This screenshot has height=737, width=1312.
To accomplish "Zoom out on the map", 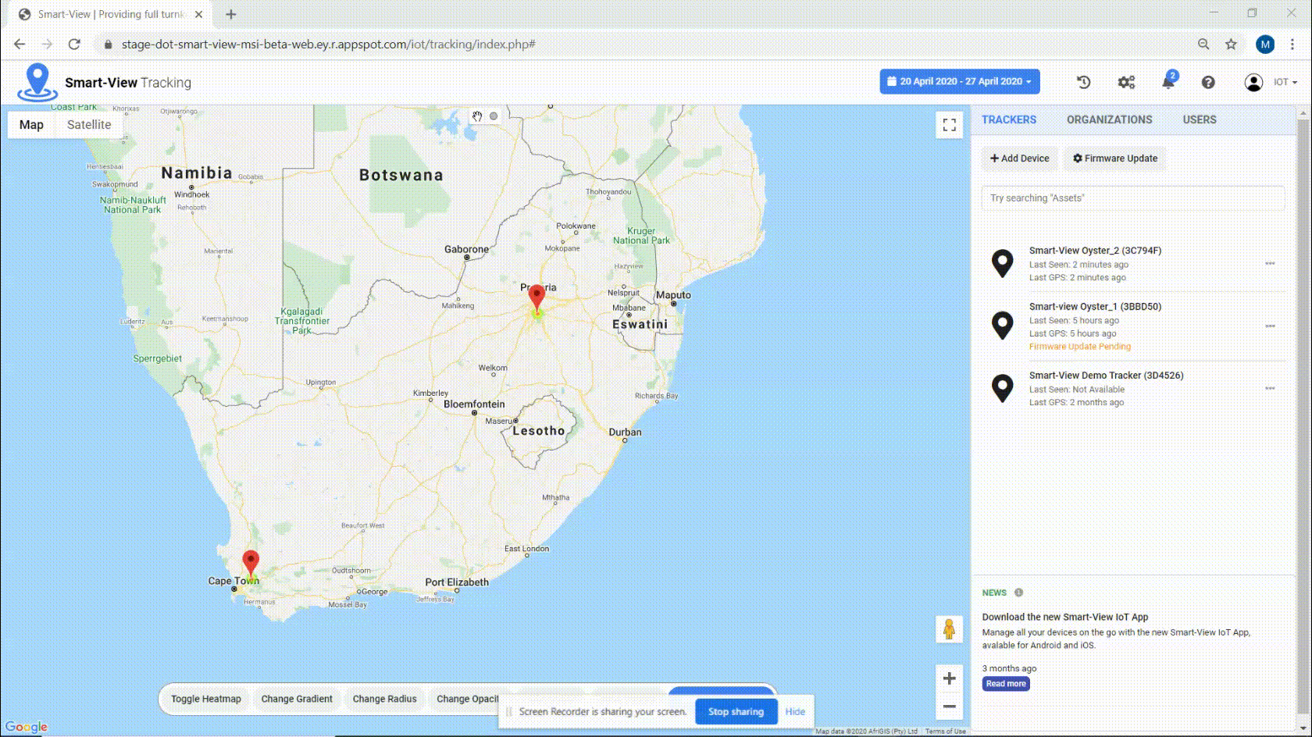I will (949, 707).
